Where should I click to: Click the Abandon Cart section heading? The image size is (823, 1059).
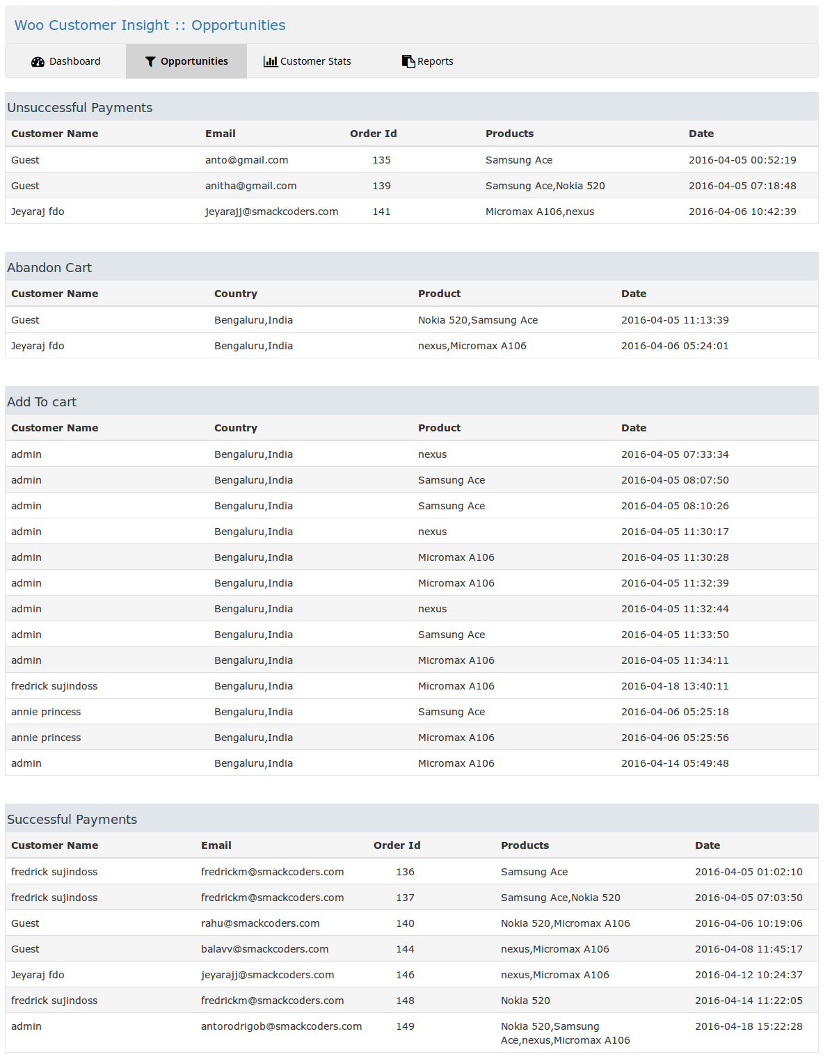[x=49, y=268]
